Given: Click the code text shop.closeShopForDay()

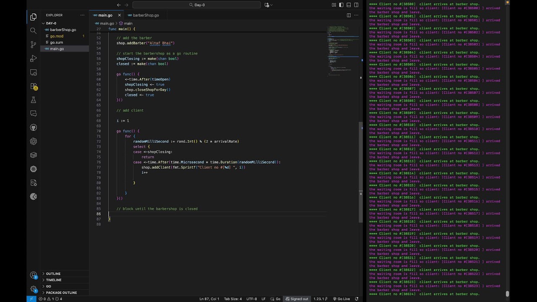Looking at the screenshot, I should click(148, 90).
